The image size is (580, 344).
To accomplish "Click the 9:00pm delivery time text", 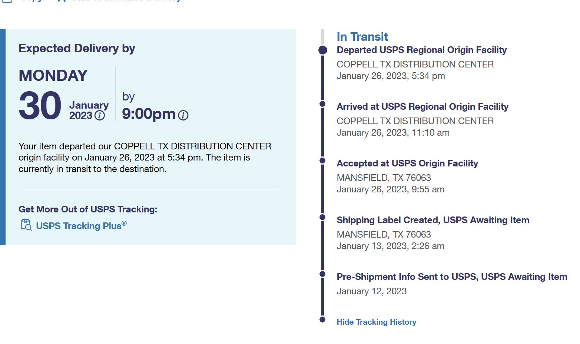I will 149,114.
